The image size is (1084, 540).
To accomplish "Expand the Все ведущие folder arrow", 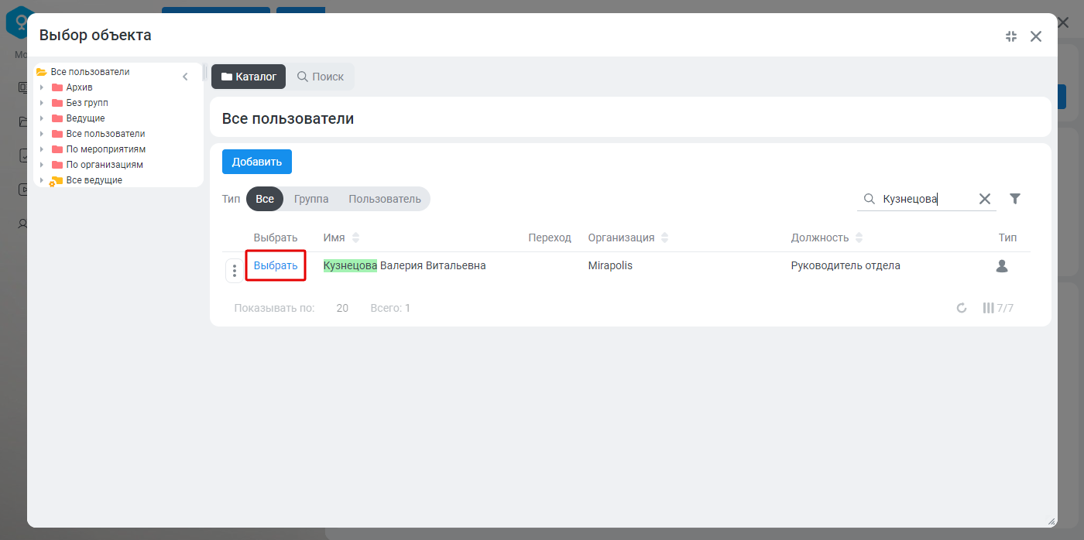I will [42, 180].
